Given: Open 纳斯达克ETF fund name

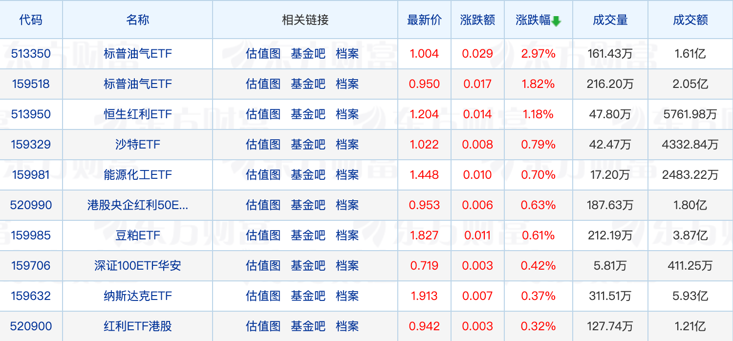Looking at the screenshot, I should 138,296.
